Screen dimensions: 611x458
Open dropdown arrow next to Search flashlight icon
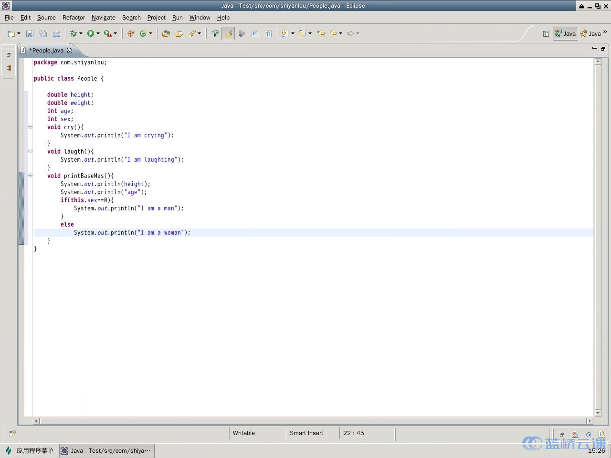pos(200,33)
